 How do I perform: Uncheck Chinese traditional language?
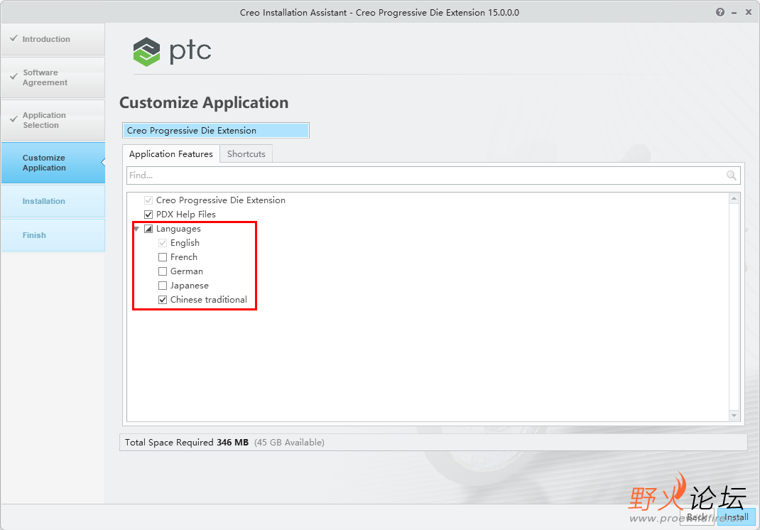pyautogui.click(x=163, y=300)
